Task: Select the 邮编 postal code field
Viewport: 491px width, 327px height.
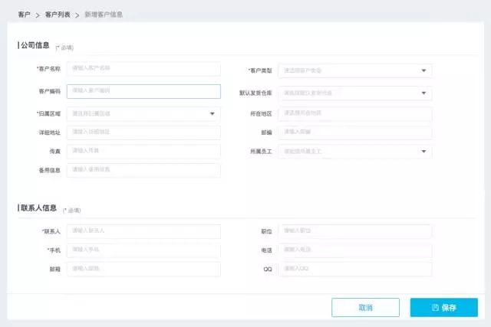Action: pyautogui.click(x=354, y=132)
